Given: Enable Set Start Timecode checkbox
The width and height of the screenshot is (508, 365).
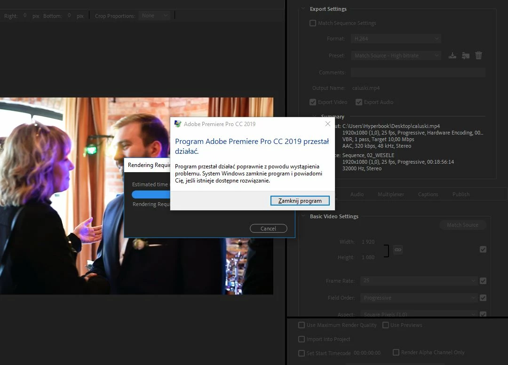Looking at the screenshot, I should [x=302, y=353].
